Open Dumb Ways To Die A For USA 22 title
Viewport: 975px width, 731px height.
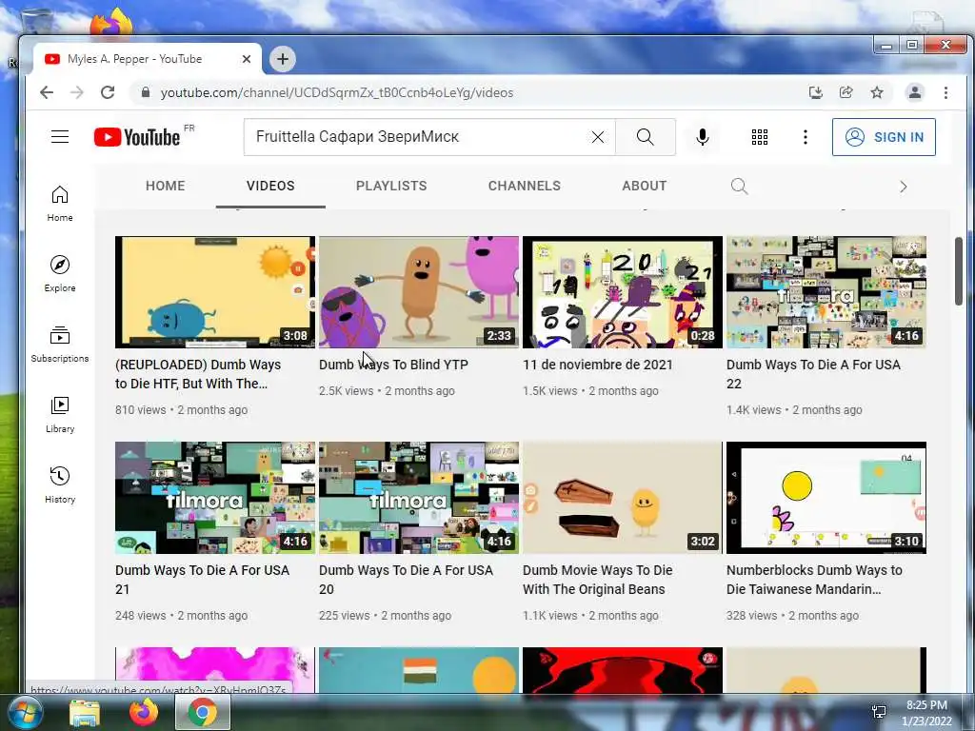pyautogui.click(x=813, y=374)
